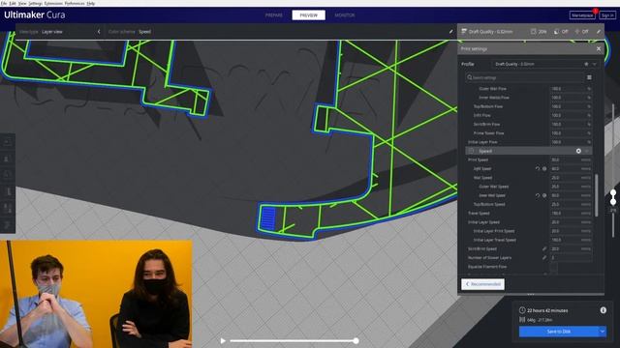Click the lower layer slider handle
The height and width of the screenshot is (348, 620).
(613, 202)
